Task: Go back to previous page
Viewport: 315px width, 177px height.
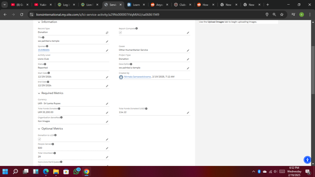Action: (x=5, y=14)
